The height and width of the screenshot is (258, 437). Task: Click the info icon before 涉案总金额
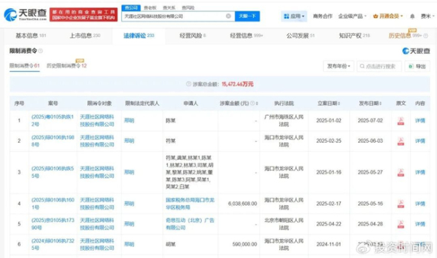pos(188,84)
